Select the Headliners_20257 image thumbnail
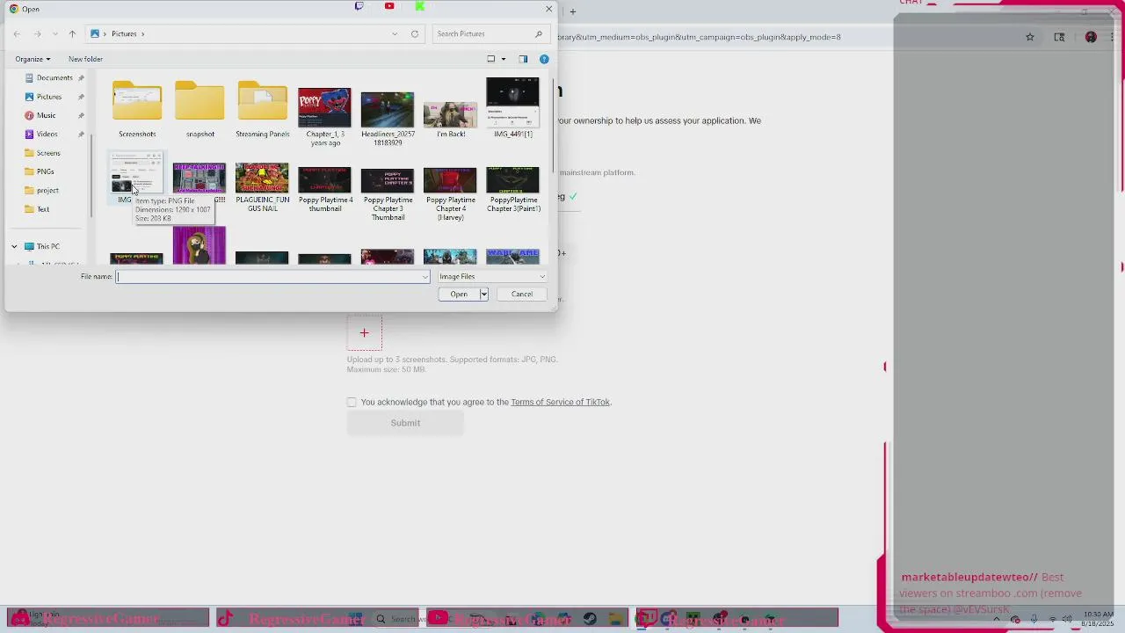1125x633 pixels. click(x=388, y=118)
